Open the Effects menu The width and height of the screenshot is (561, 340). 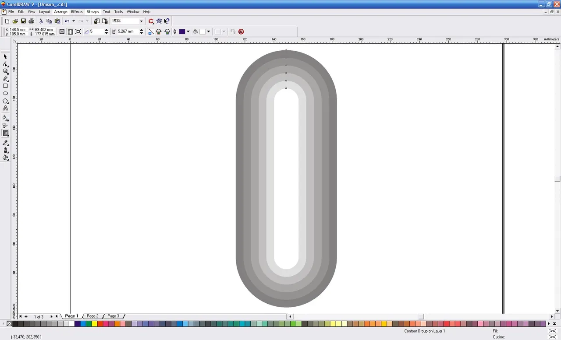(77, 12)
